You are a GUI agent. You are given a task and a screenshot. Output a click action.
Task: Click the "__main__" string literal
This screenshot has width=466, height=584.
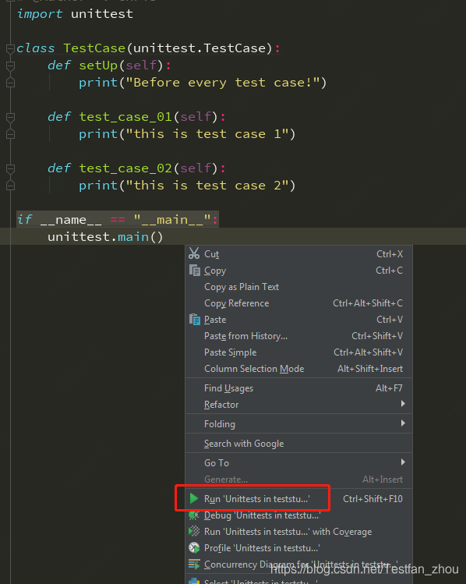pos(172,220)
